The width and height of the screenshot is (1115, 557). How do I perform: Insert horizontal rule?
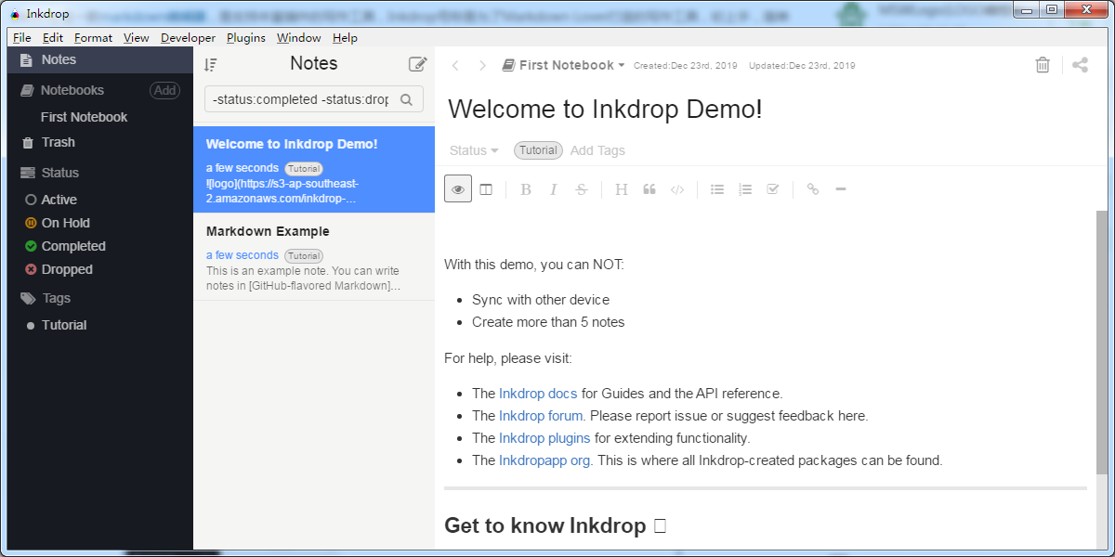coord(841,189)
